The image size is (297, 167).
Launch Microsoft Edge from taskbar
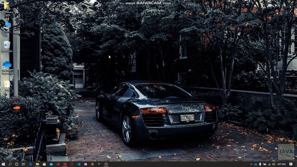pos(31,164)
